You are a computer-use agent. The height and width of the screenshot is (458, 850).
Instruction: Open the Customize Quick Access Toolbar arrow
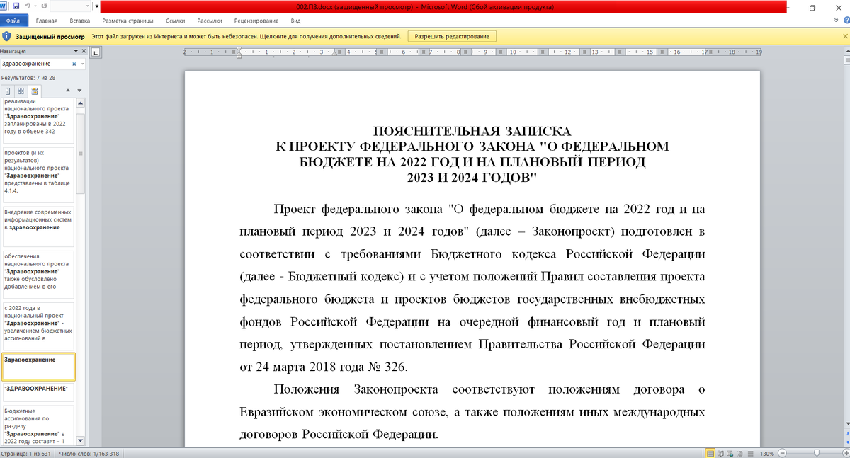coord(96,7)
